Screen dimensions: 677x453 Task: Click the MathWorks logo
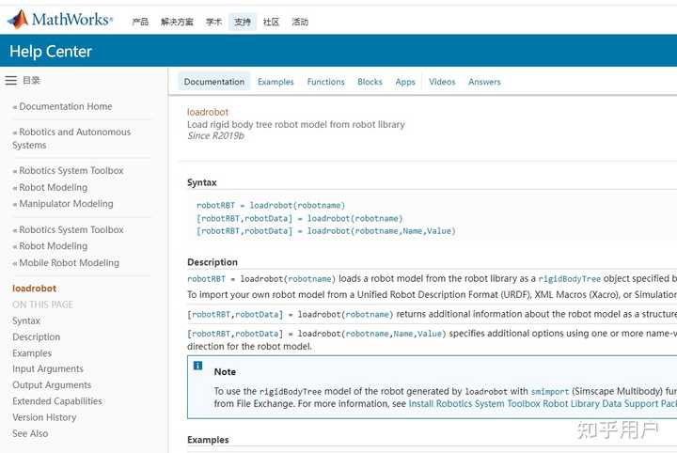(x=60, y=20)
